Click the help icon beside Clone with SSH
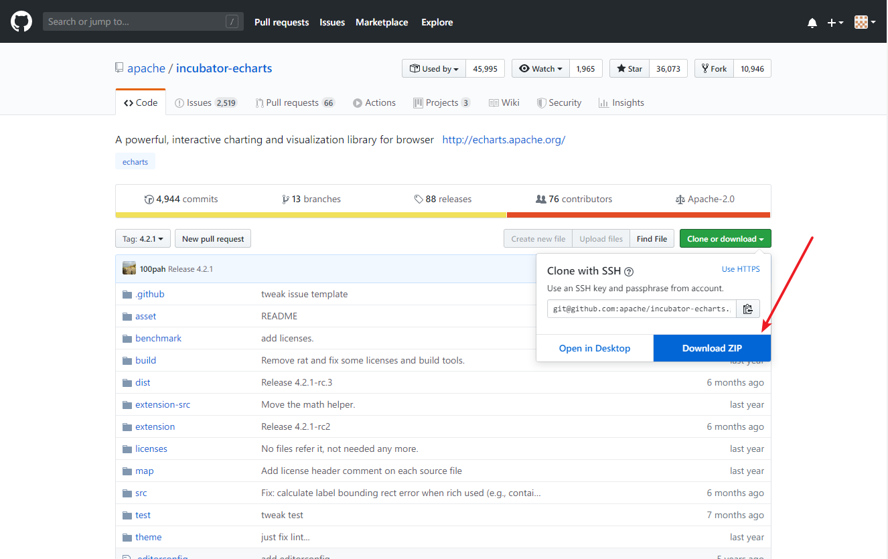 (x=629, y=272)
